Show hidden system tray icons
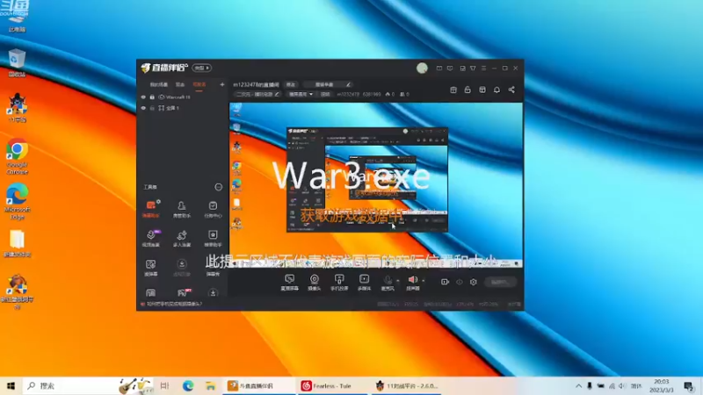This screenshot has height=395, width=703. coord(578,385)
